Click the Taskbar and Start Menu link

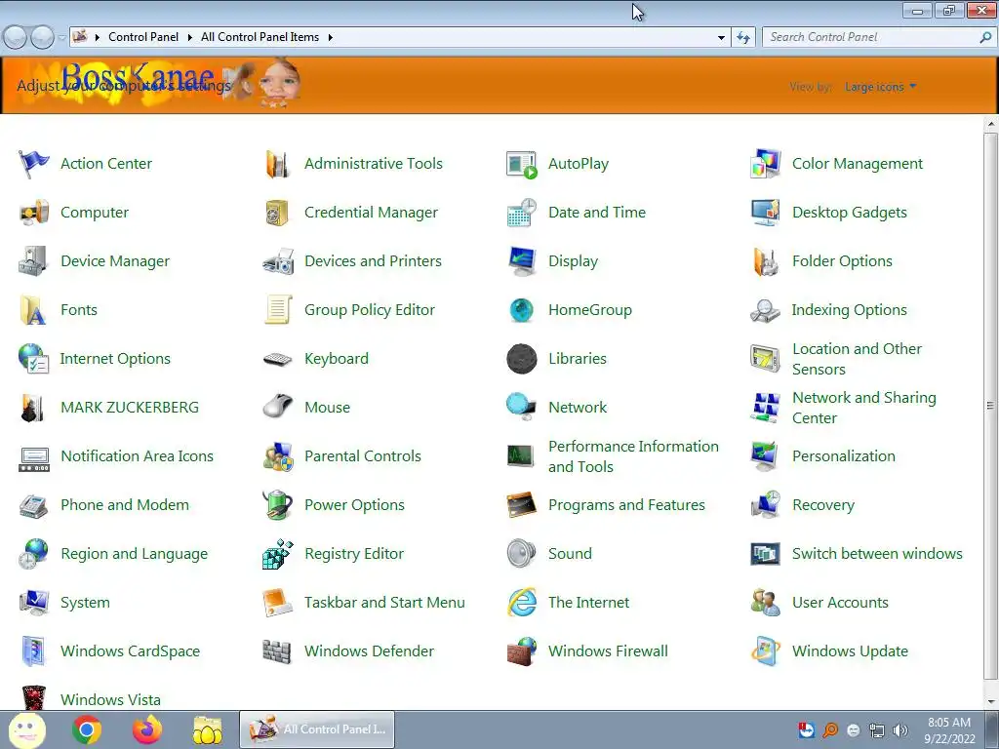click(x=384, y=603)
